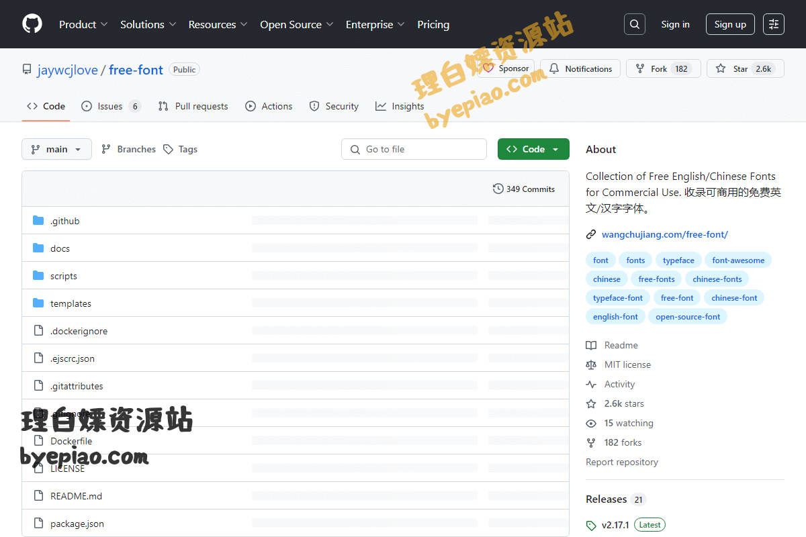The height and width of the screenshot is (537, 806).
Task: Open the Branches link
Action: coord(128,149)
